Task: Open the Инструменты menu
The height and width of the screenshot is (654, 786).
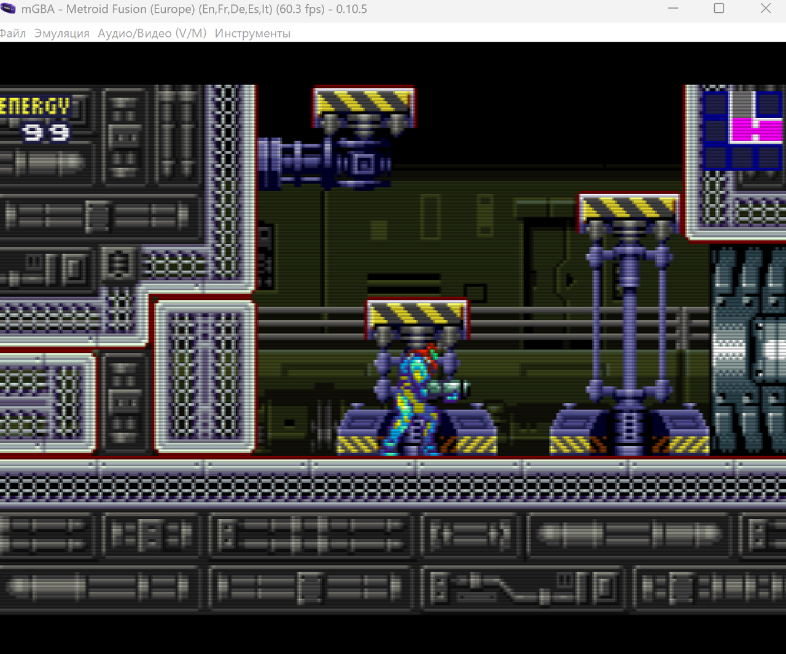Action: [252, 33]
